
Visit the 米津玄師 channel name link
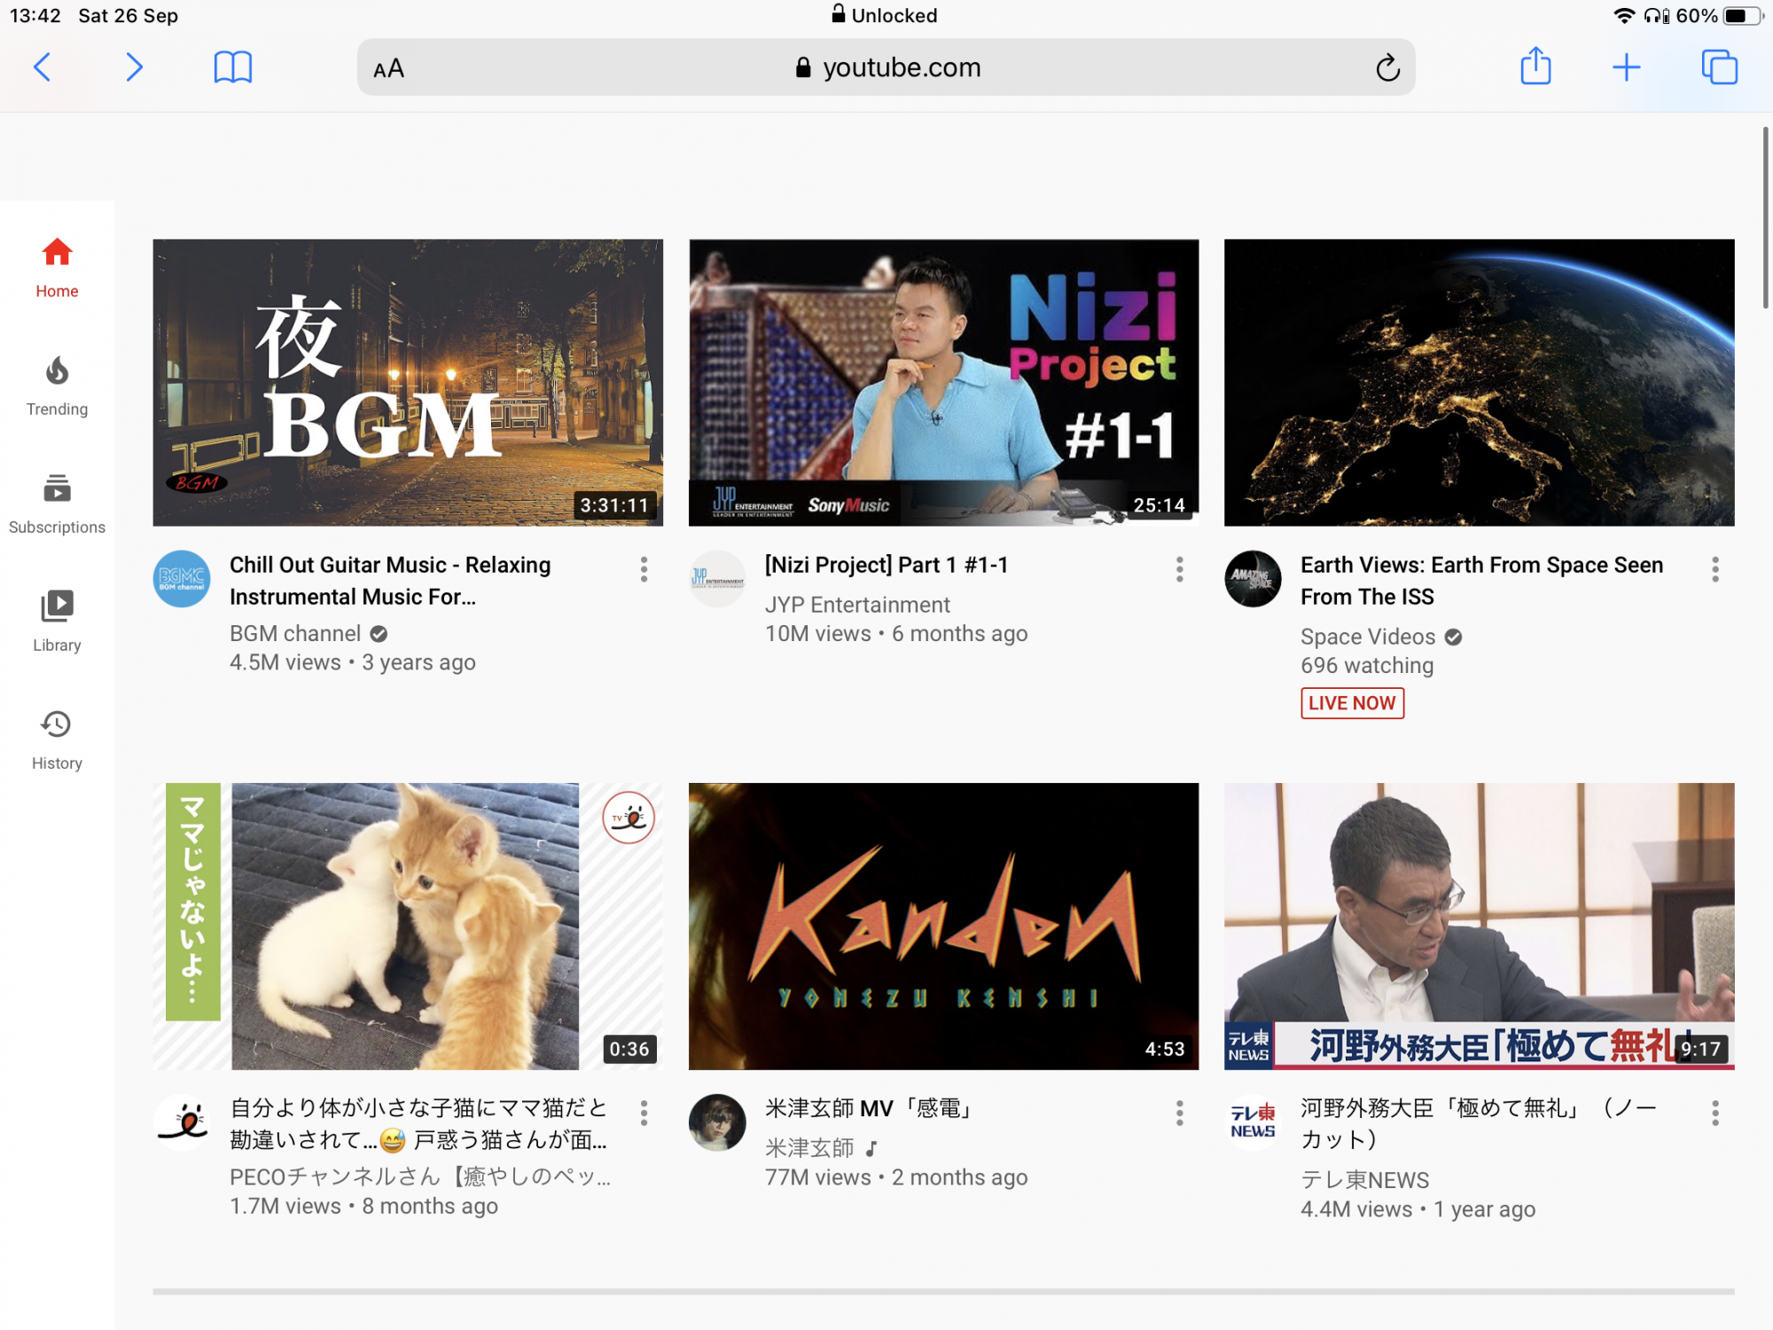809,1148
